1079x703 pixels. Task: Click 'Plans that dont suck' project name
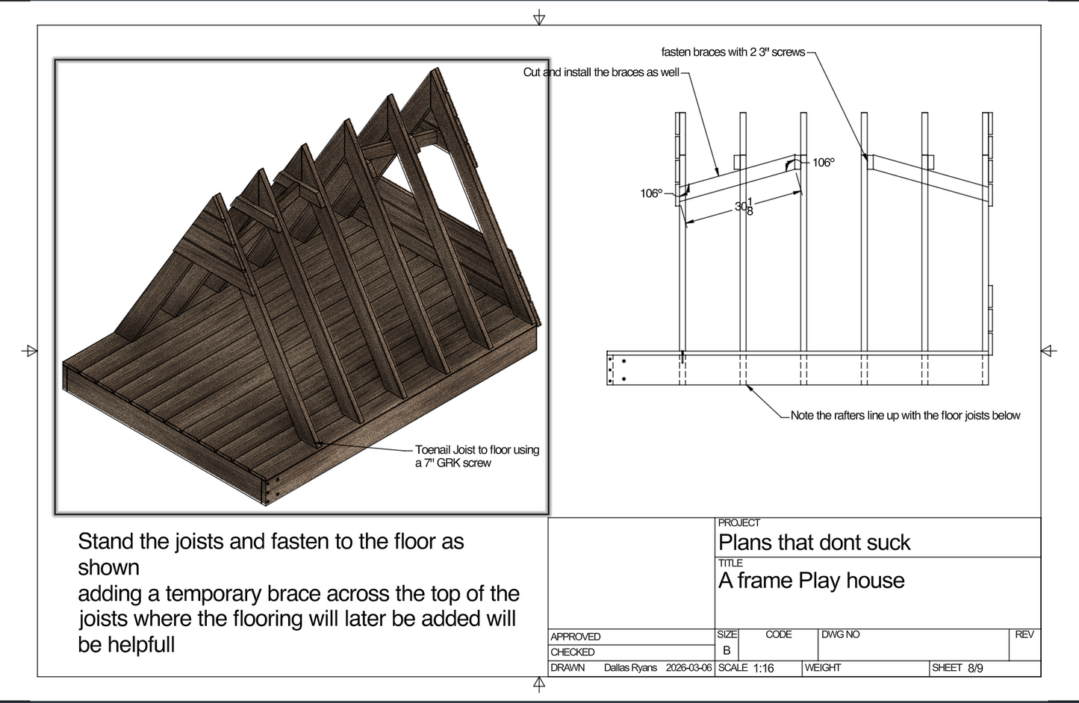[x=814, y=543]
